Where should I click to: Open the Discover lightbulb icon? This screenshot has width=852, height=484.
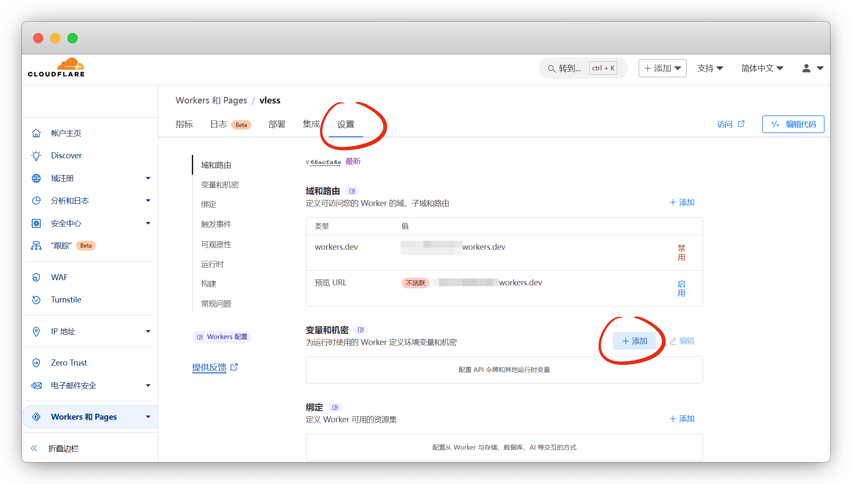(x=36, y=155)
